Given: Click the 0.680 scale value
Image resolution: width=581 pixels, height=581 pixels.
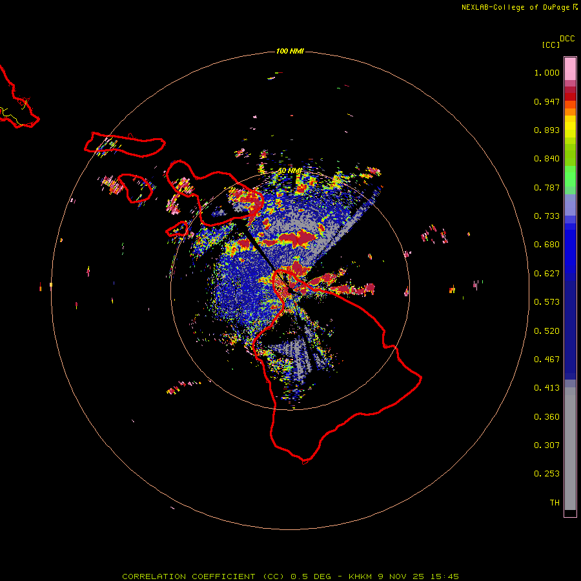Looking at the screenshot, I should [x=547, y=245].
